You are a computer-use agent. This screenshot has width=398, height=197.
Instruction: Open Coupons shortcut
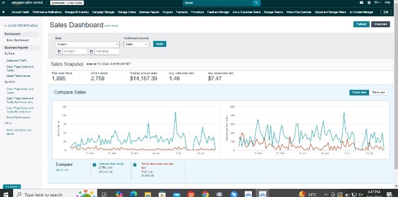click(x=167, y=12)
